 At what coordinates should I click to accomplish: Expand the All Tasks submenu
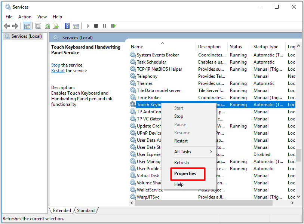[x=189, y=152]
